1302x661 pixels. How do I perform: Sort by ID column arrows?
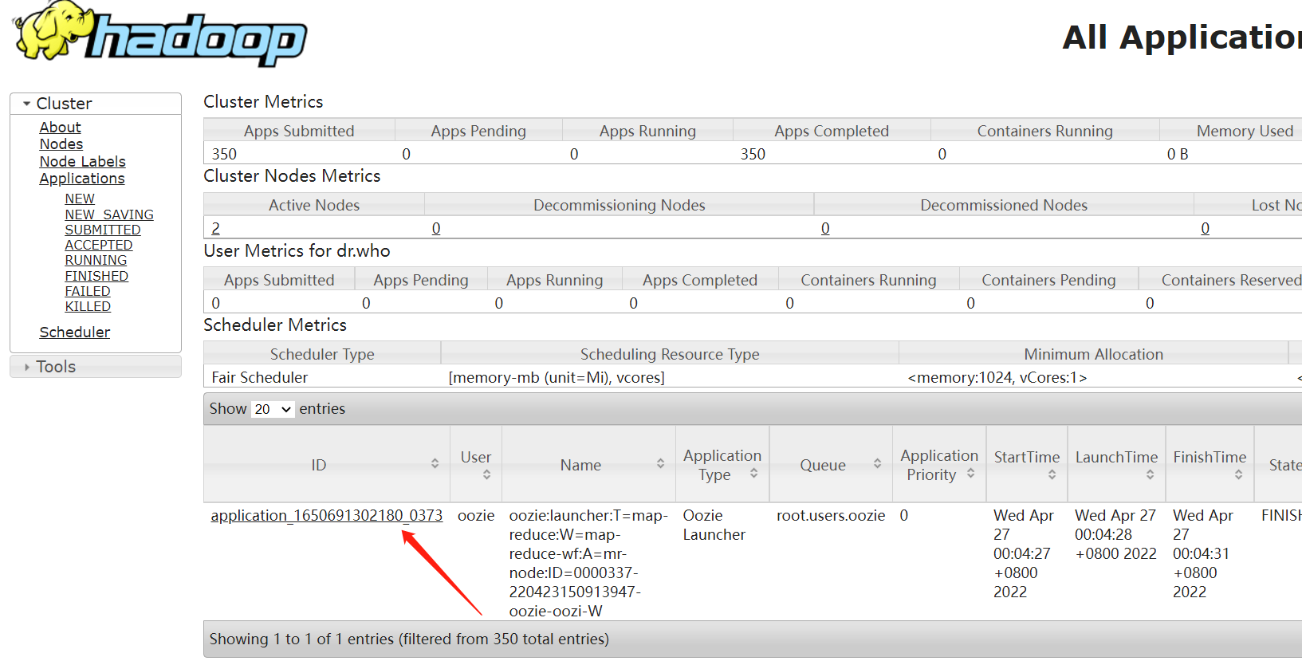[435, 463]
